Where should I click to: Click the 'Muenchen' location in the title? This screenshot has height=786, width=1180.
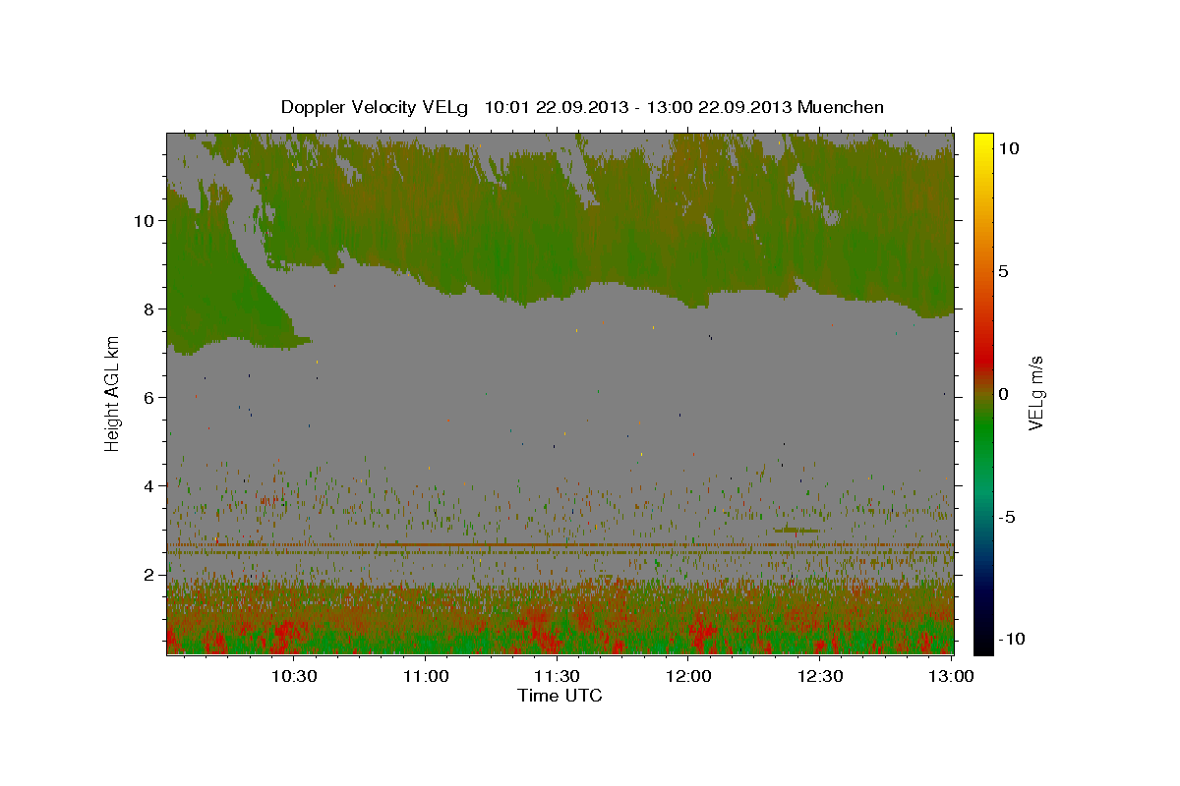tap(841, 107)
